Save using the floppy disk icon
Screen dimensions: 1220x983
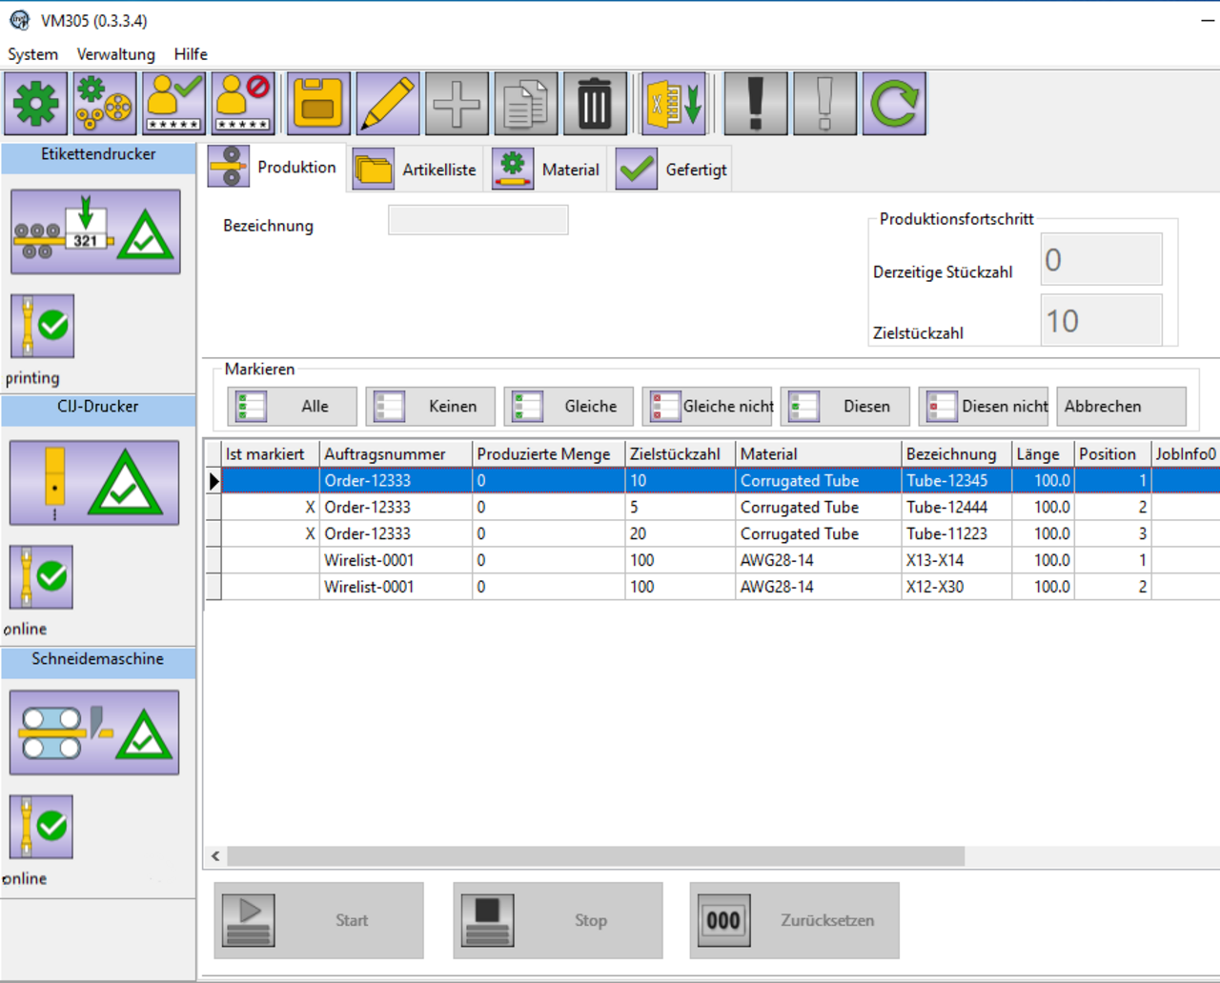[x=318, y=103]
